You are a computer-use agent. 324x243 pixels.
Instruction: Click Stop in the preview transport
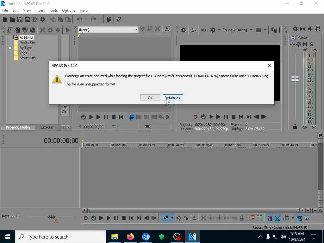tap(234, 117)
